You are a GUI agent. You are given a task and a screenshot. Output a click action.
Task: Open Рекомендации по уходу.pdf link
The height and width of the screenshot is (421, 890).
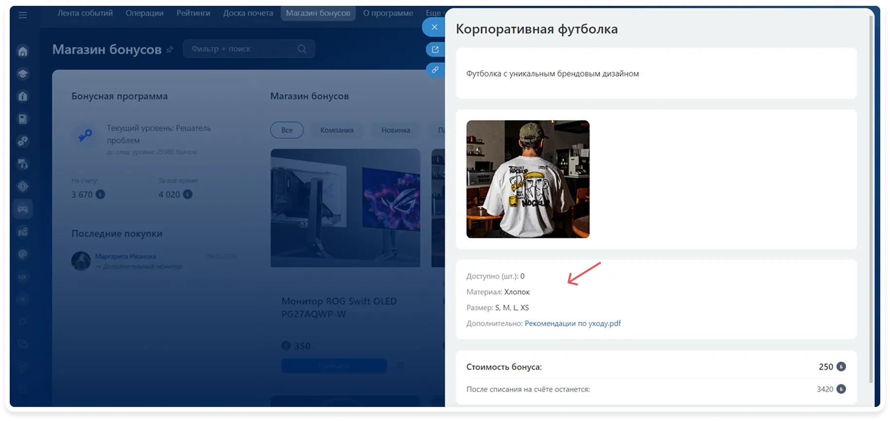[572, 323]
